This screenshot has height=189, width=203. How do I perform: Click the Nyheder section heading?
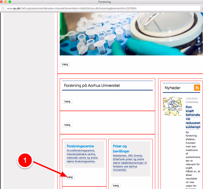173,88
